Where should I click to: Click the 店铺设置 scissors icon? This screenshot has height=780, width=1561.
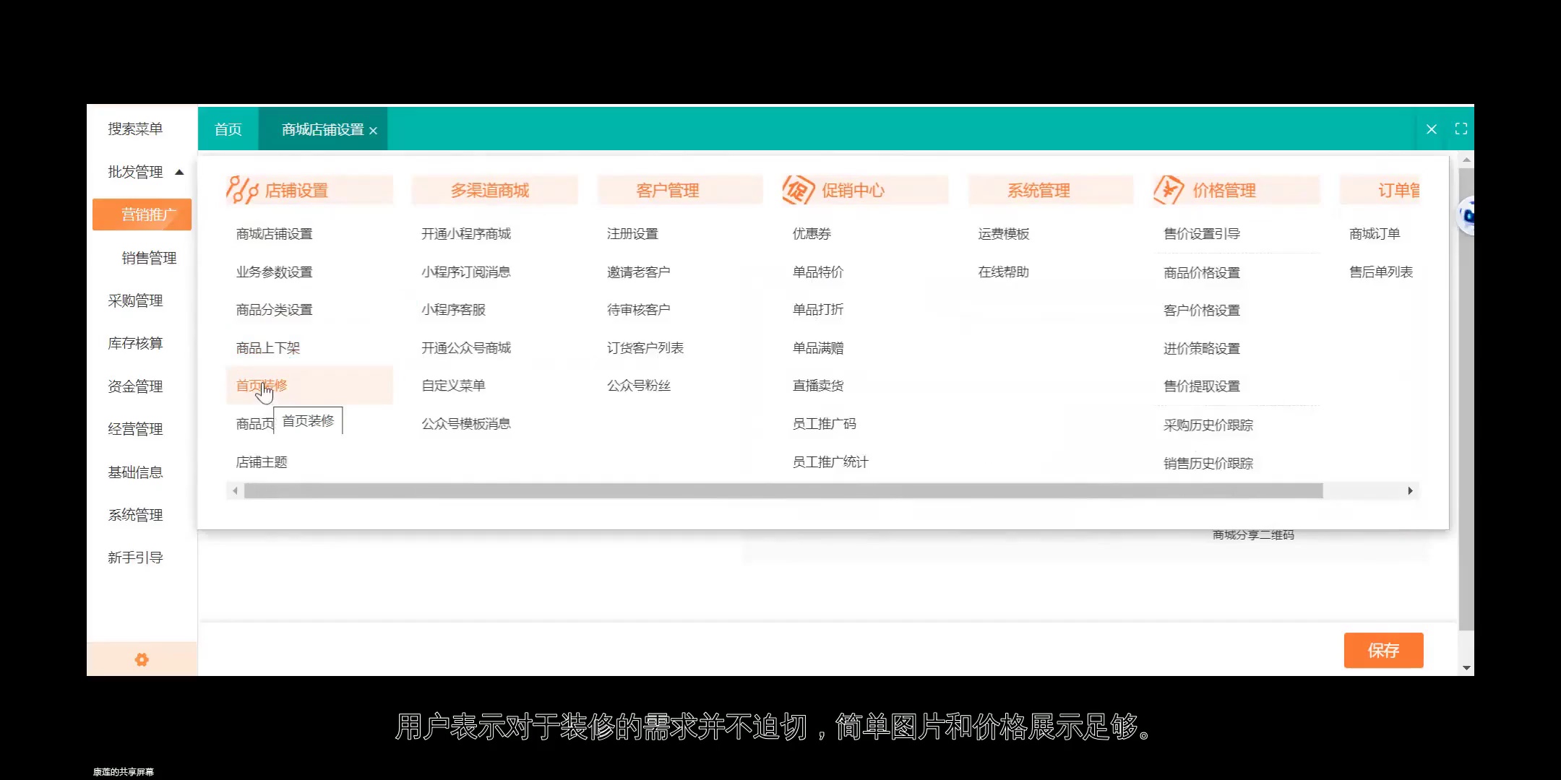point(244,189)
